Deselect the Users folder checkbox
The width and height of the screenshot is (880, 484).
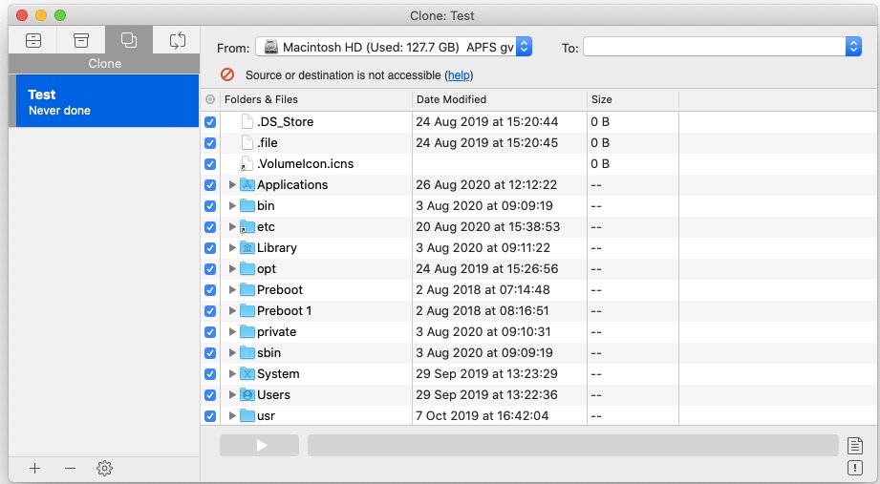210,395
